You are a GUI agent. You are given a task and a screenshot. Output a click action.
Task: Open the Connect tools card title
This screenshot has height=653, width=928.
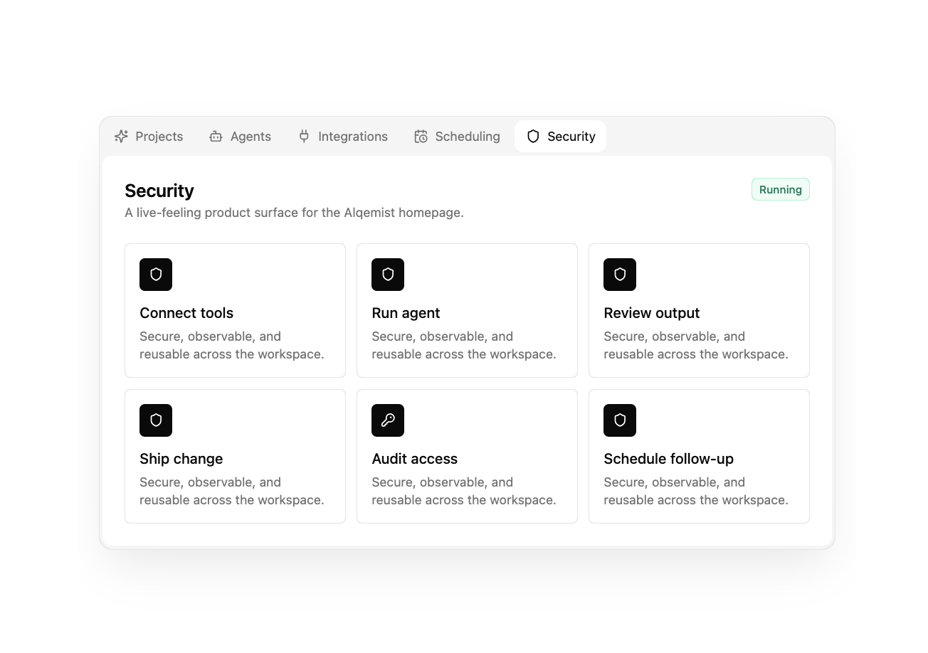(186, 313)
